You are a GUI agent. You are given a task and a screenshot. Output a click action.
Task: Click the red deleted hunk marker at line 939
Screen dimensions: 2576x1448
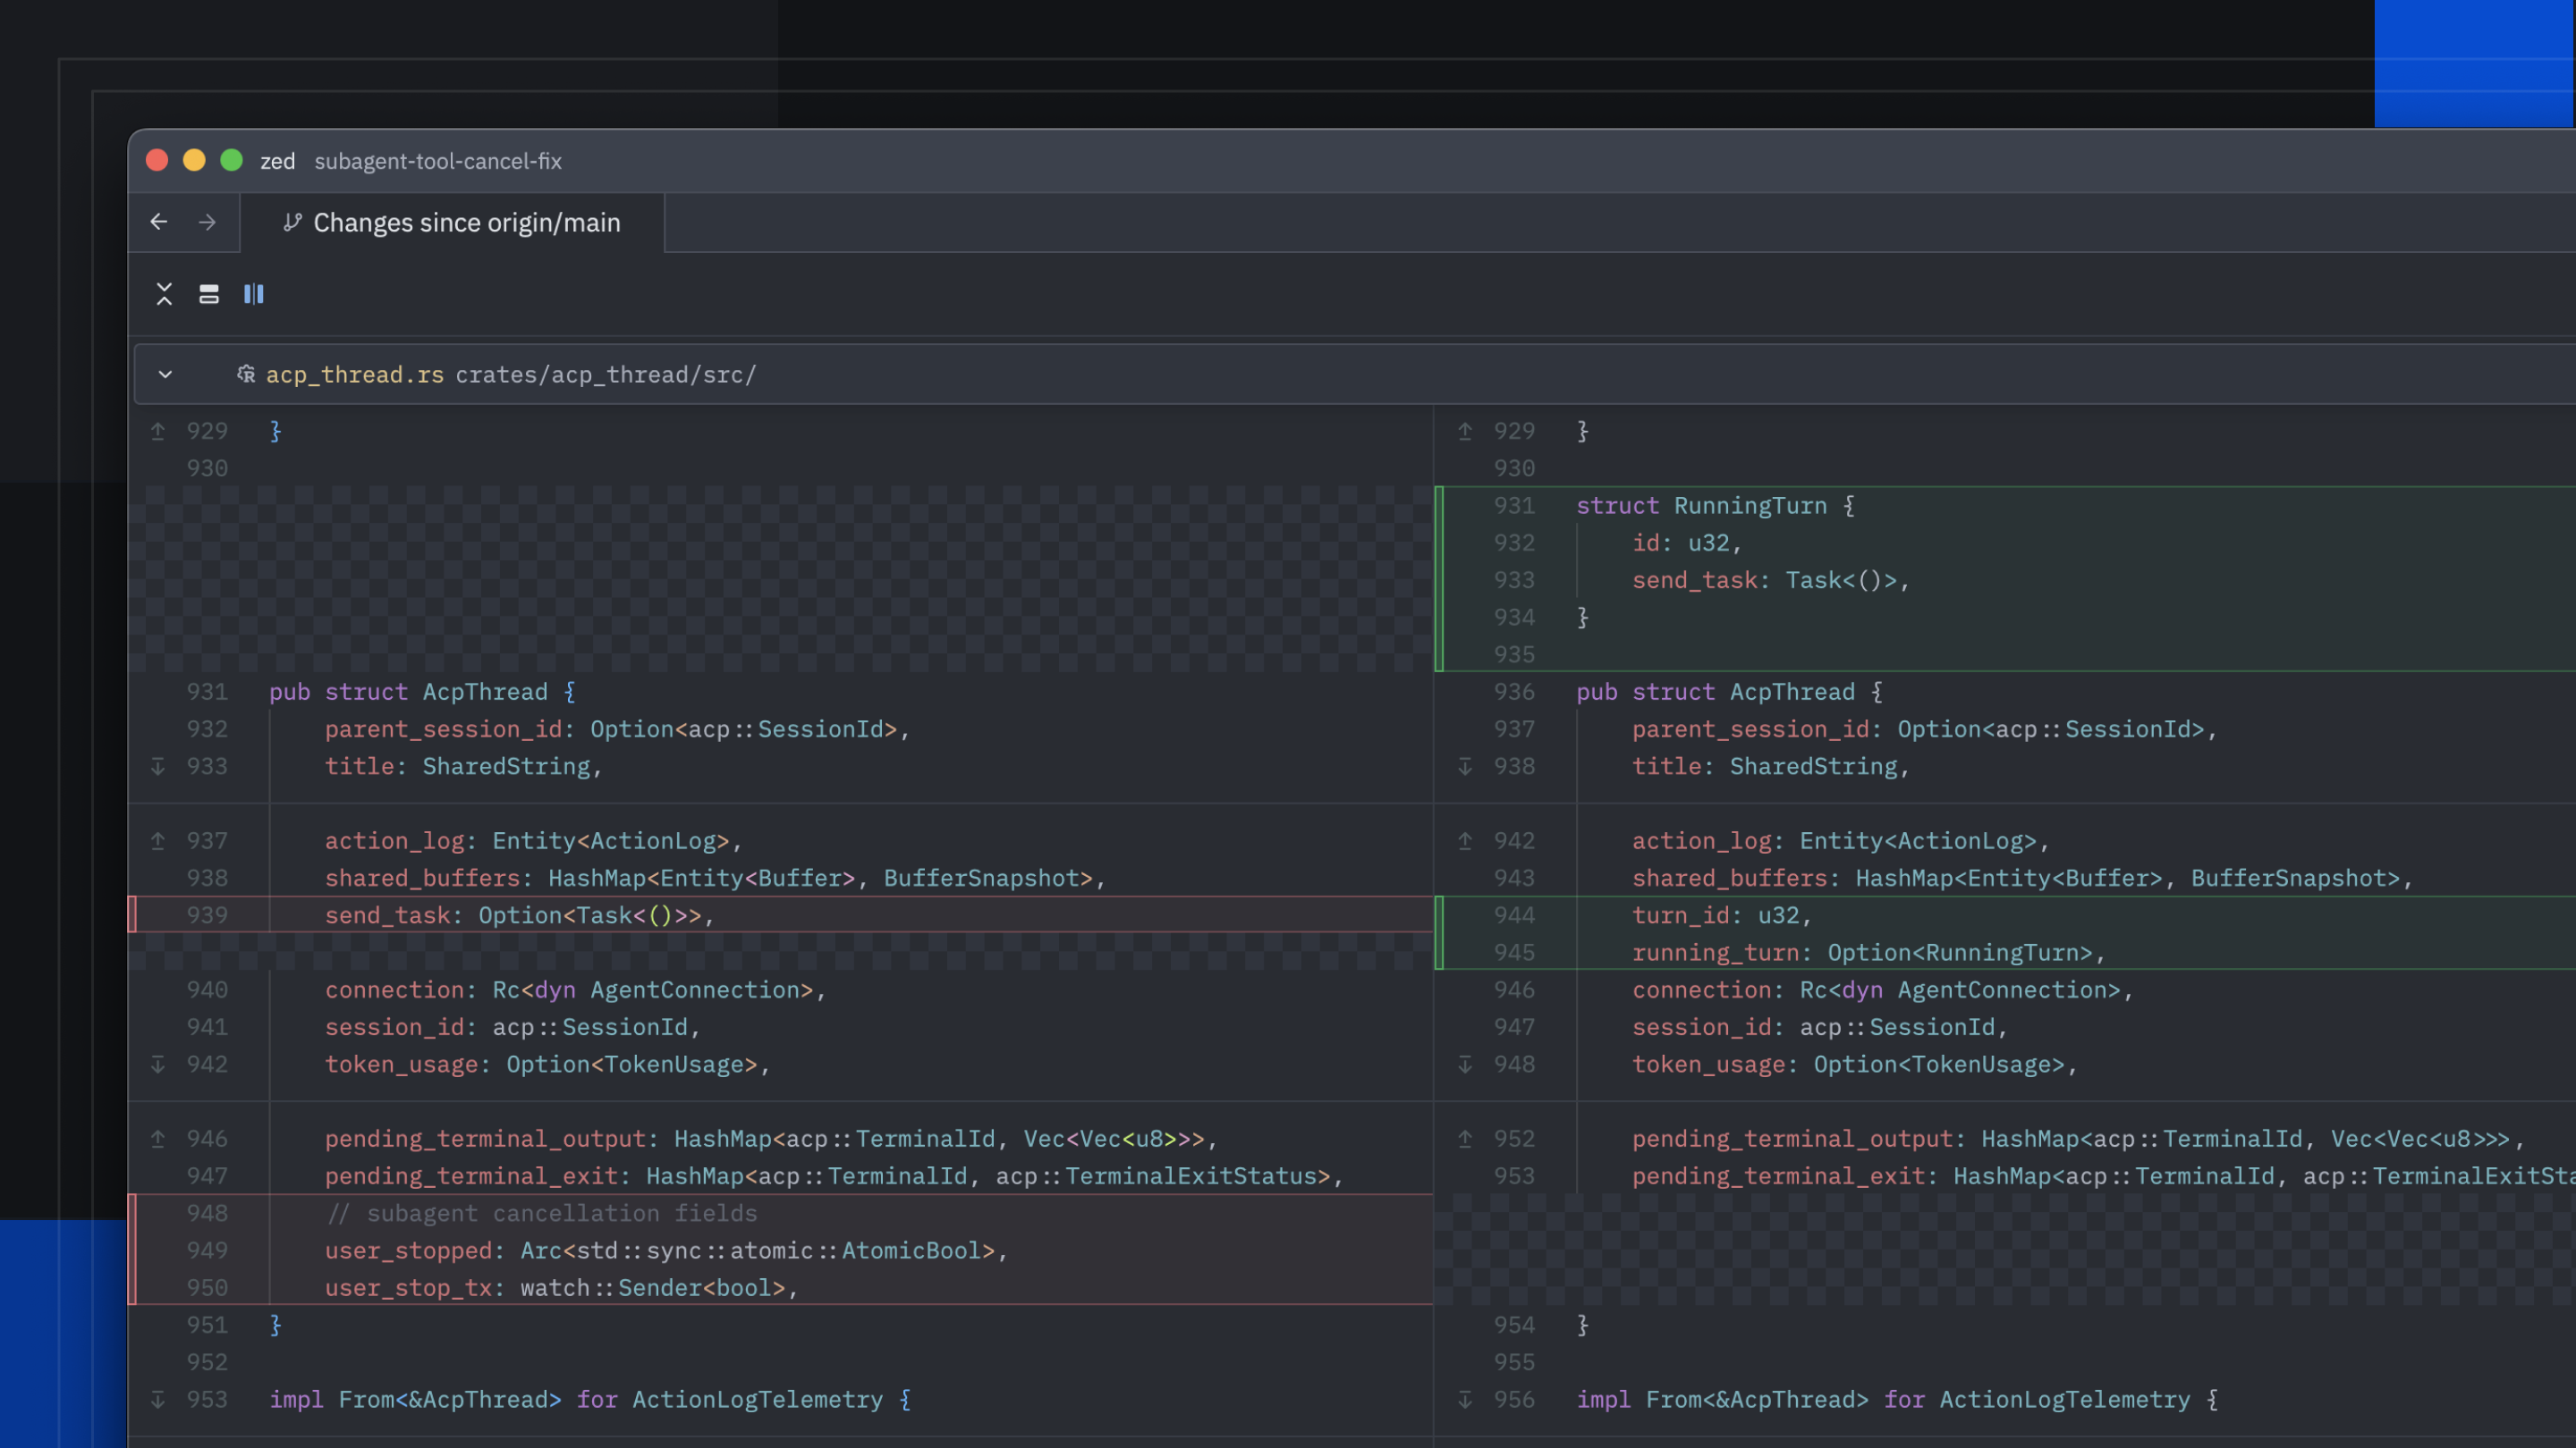(x=133, y=914)
